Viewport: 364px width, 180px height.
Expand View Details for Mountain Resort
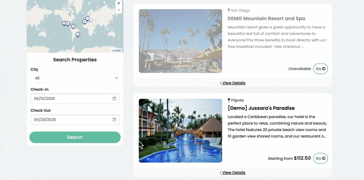(x=233, y=83)
